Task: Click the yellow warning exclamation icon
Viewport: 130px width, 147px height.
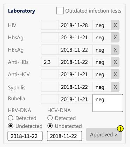Action: pyautogui.click(x=120, y=129)
